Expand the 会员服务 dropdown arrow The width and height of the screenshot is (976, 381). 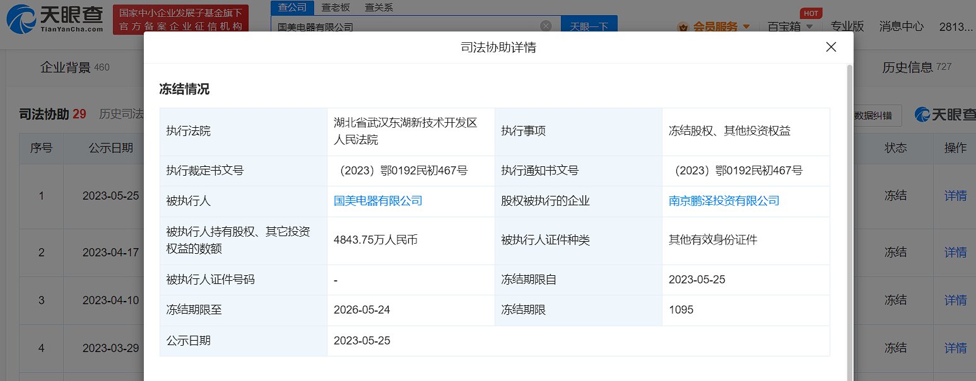coord(746,27)
